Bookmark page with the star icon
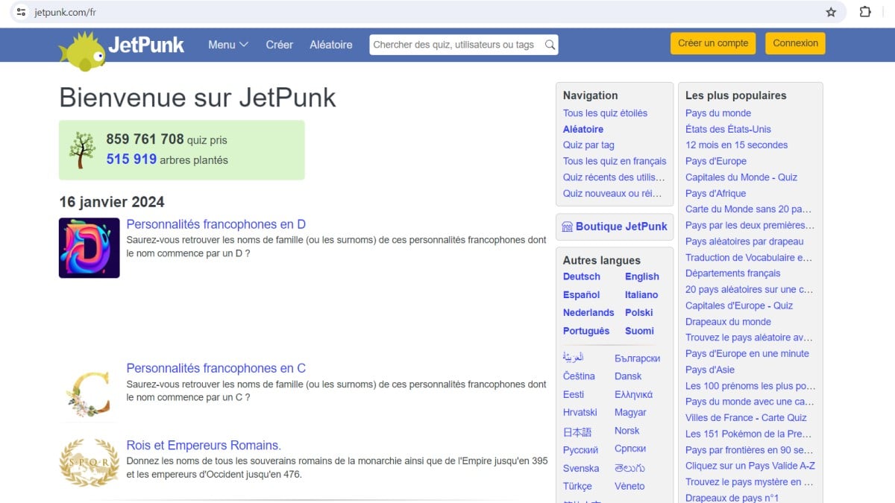Viewport: 895px width, 503px height. coord(831,12)
